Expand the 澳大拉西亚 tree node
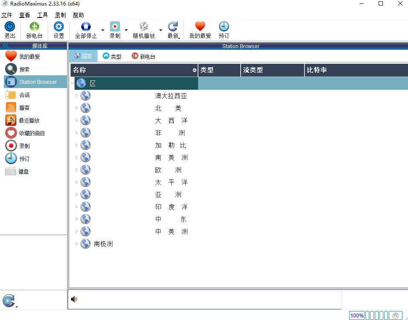408x320 pixels. [x=77, y=96]
